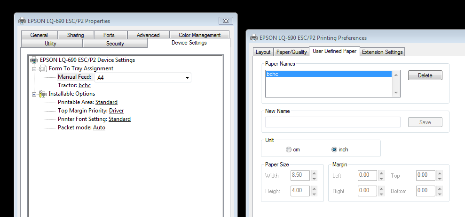Image resolution: width=465 pixels, height=217 pixels.
Task: Collapse the Installable Options tree node
Action: pos(34,94)
